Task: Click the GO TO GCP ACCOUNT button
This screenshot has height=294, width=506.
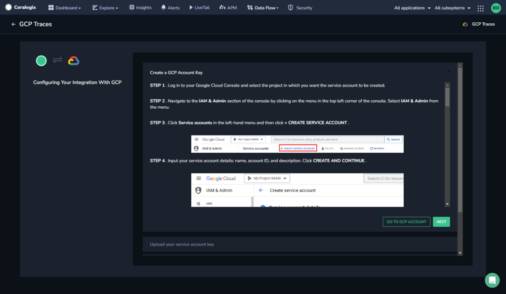Action: pyautogui.click(x=406, y=222)
